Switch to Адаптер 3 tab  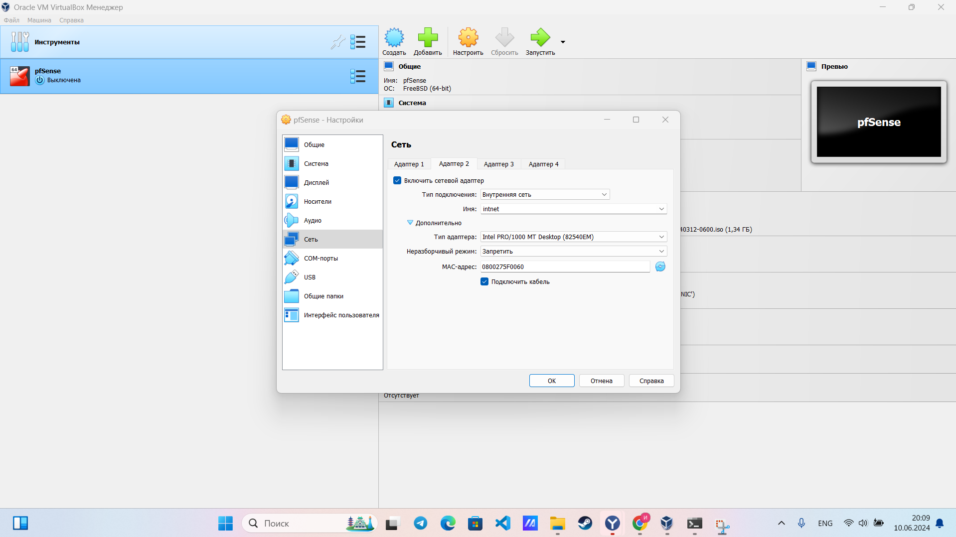click(498, 164)
